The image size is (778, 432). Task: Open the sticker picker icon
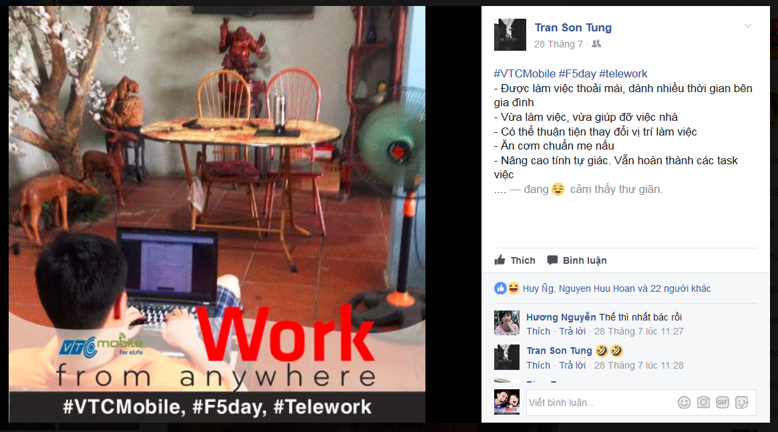click(x=742, y=402)
